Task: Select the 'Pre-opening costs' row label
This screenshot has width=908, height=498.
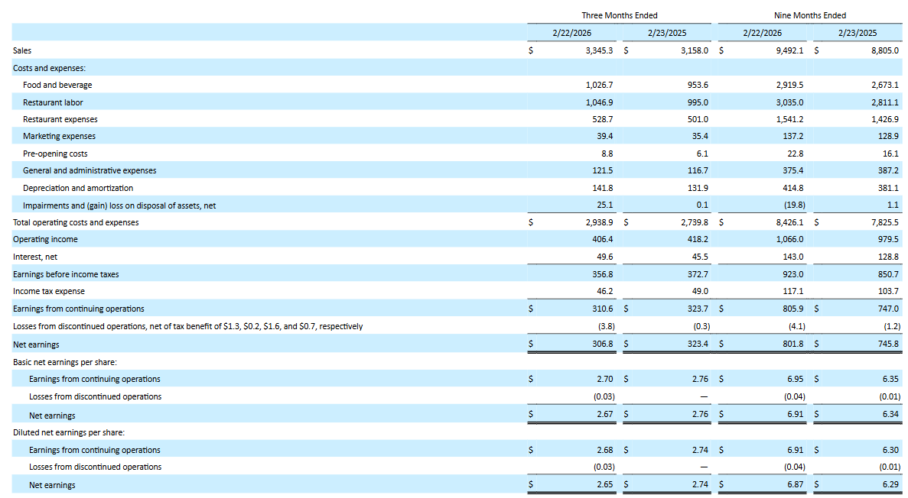Action: point(55,154)
